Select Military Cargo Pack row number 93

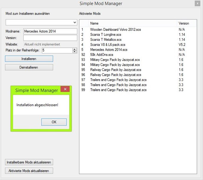(138, 60)
